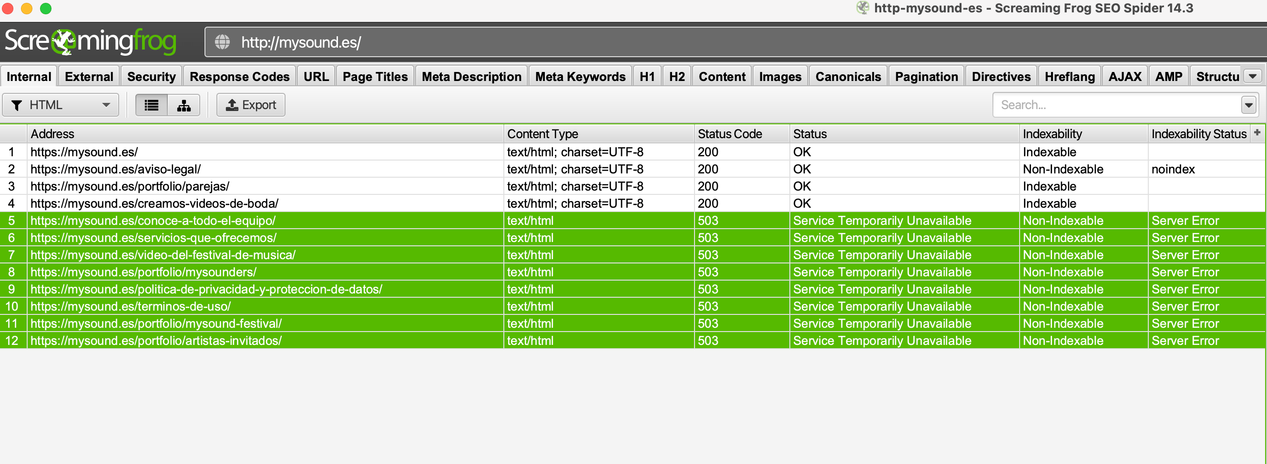Expand the search options dropdown arrow
The height and width of the screenshot is (464, 1267).
pyautogui.click(x=1248, y=105)
